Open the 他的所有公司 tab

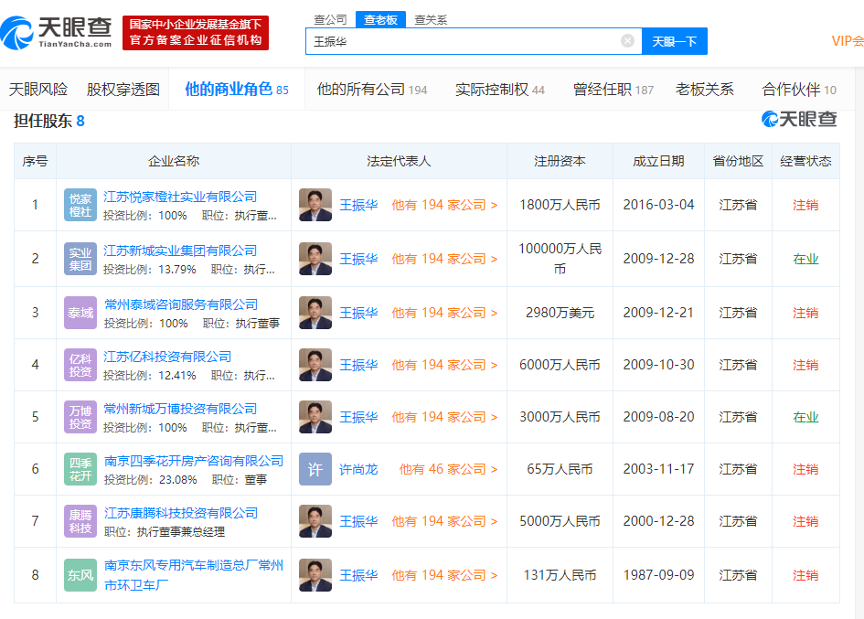[x=372, y=90]
